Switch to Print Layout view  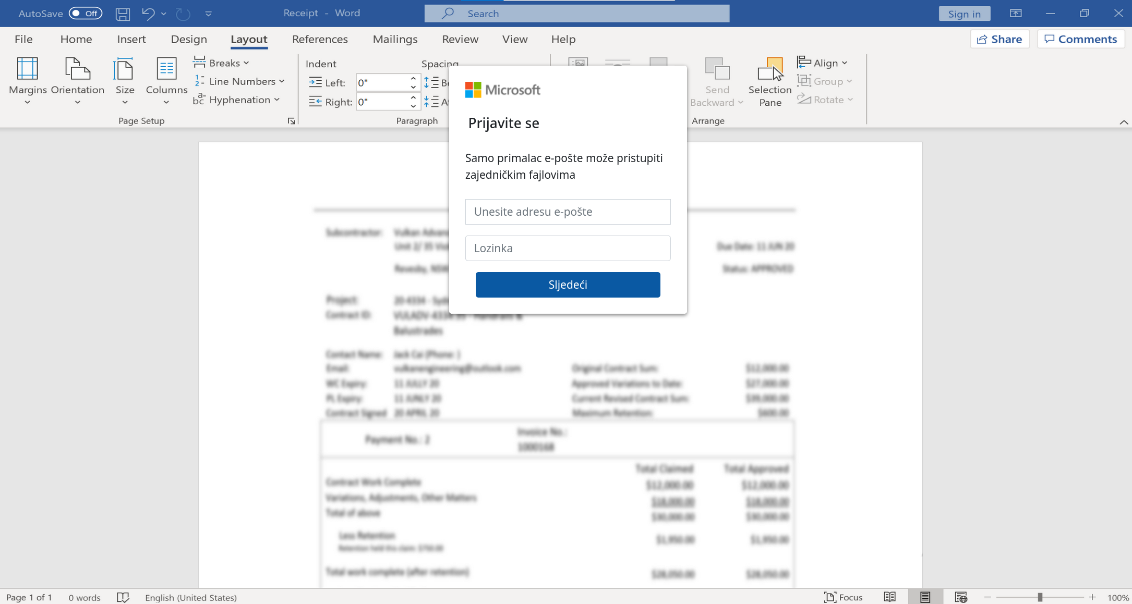pyautogui.click(x=925, y=597)
